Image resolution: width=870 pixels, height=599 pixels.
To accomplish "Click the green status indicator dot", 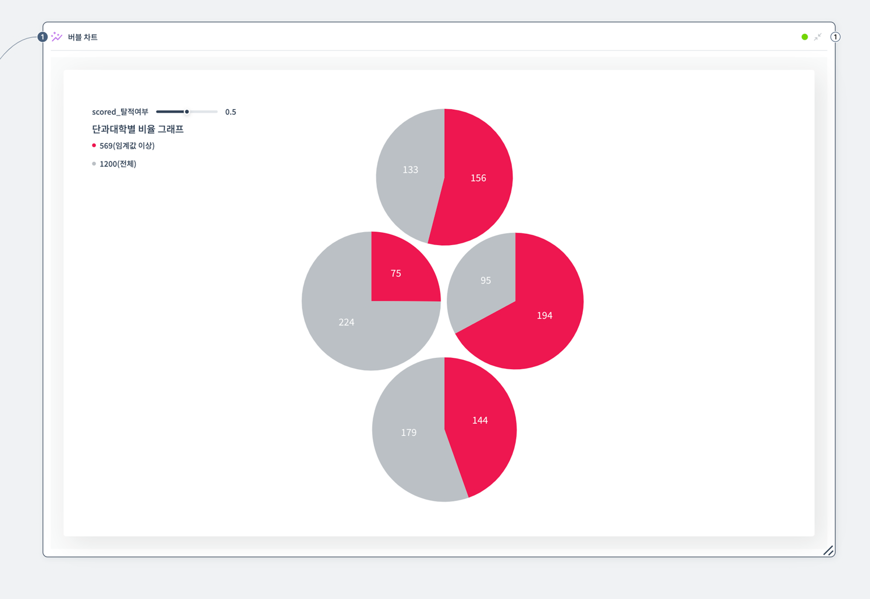I will coord(804,37).
